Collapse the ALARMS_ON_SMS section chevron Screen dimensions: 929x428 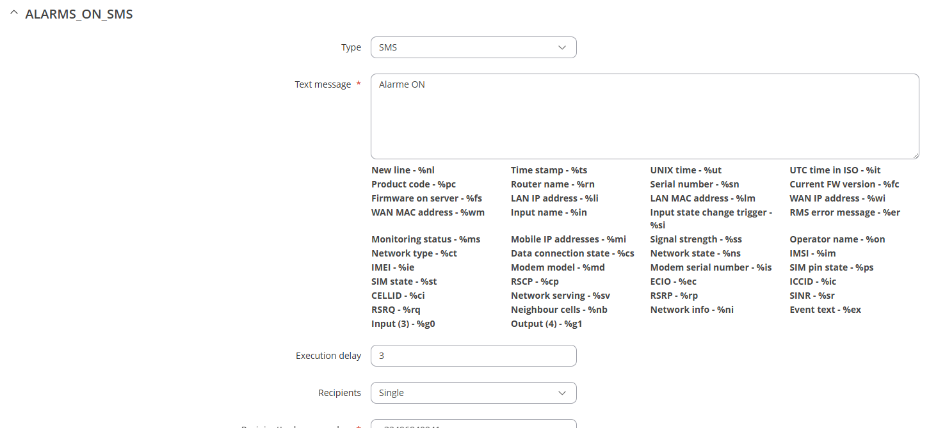coord(13,14)
